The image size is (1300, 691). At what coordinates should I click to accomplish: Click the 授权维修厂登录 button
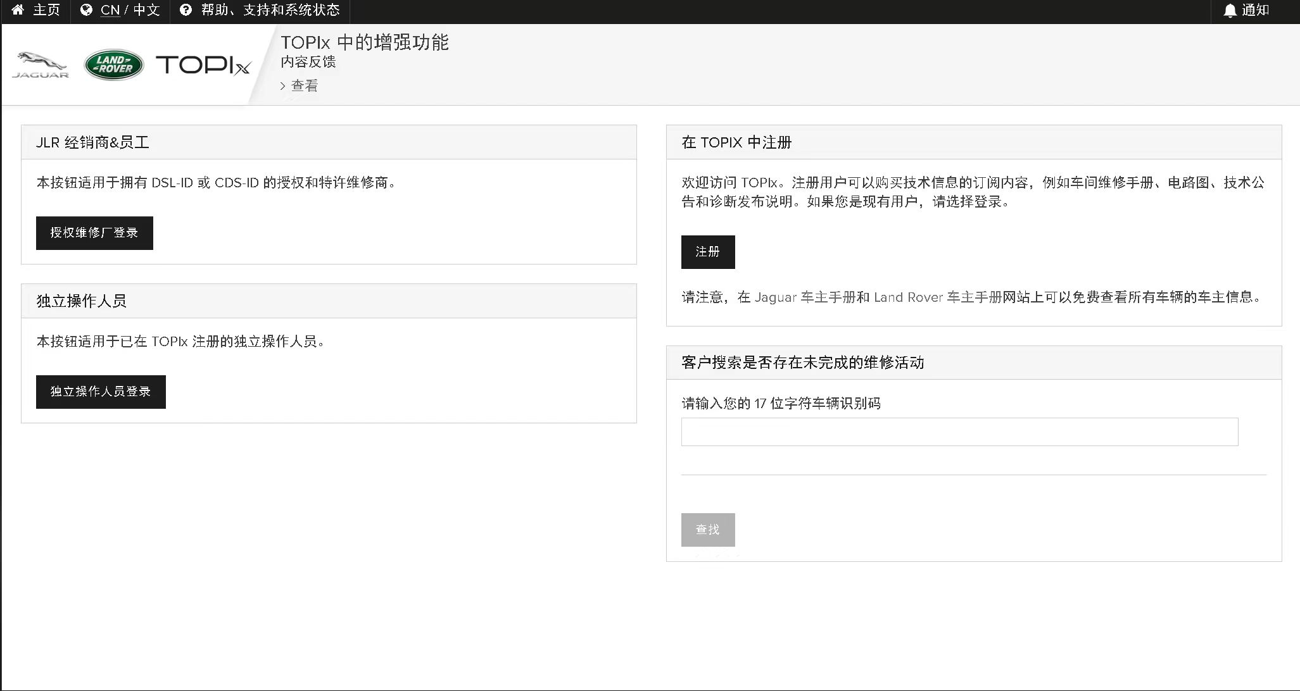pos(94,233)
